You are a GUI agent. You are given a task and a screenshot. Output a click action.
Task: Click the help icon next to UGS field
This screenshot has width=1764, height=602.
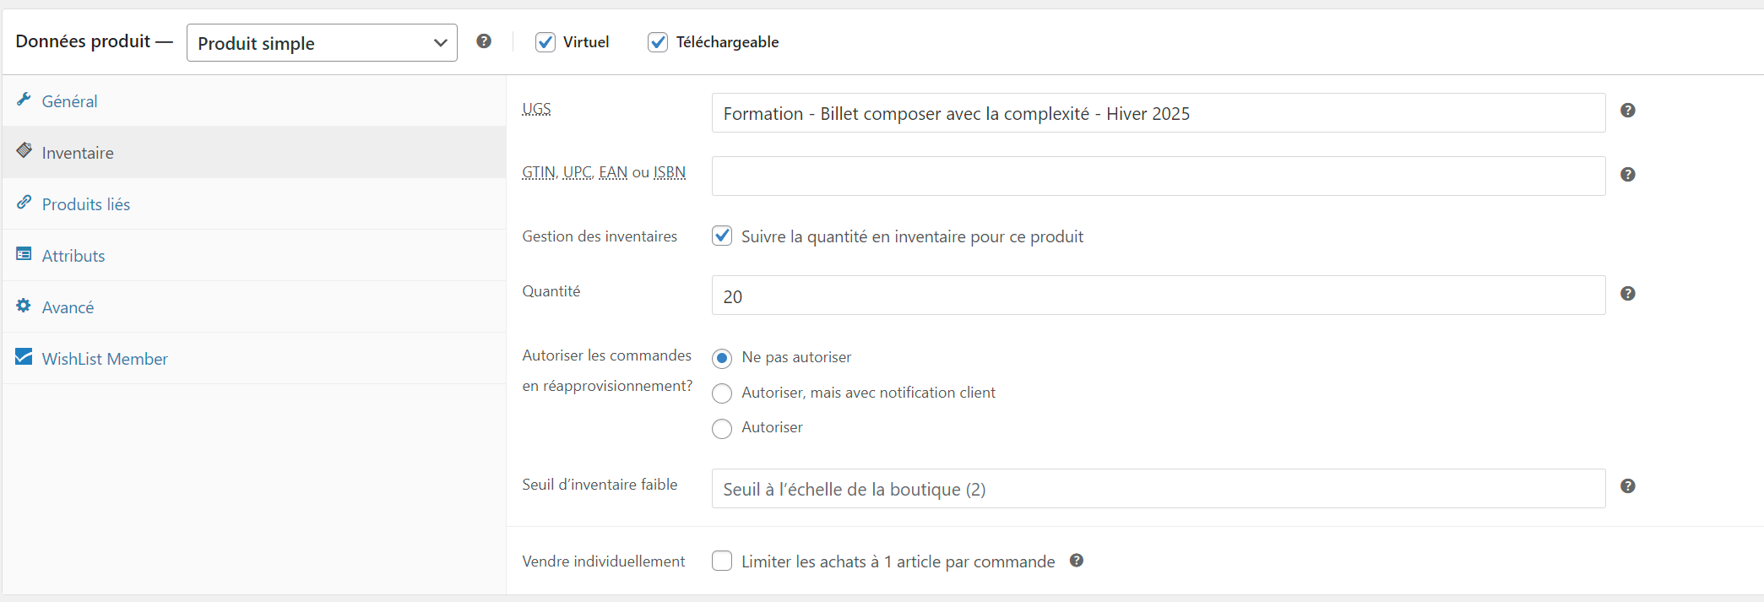pos(1627,111)
